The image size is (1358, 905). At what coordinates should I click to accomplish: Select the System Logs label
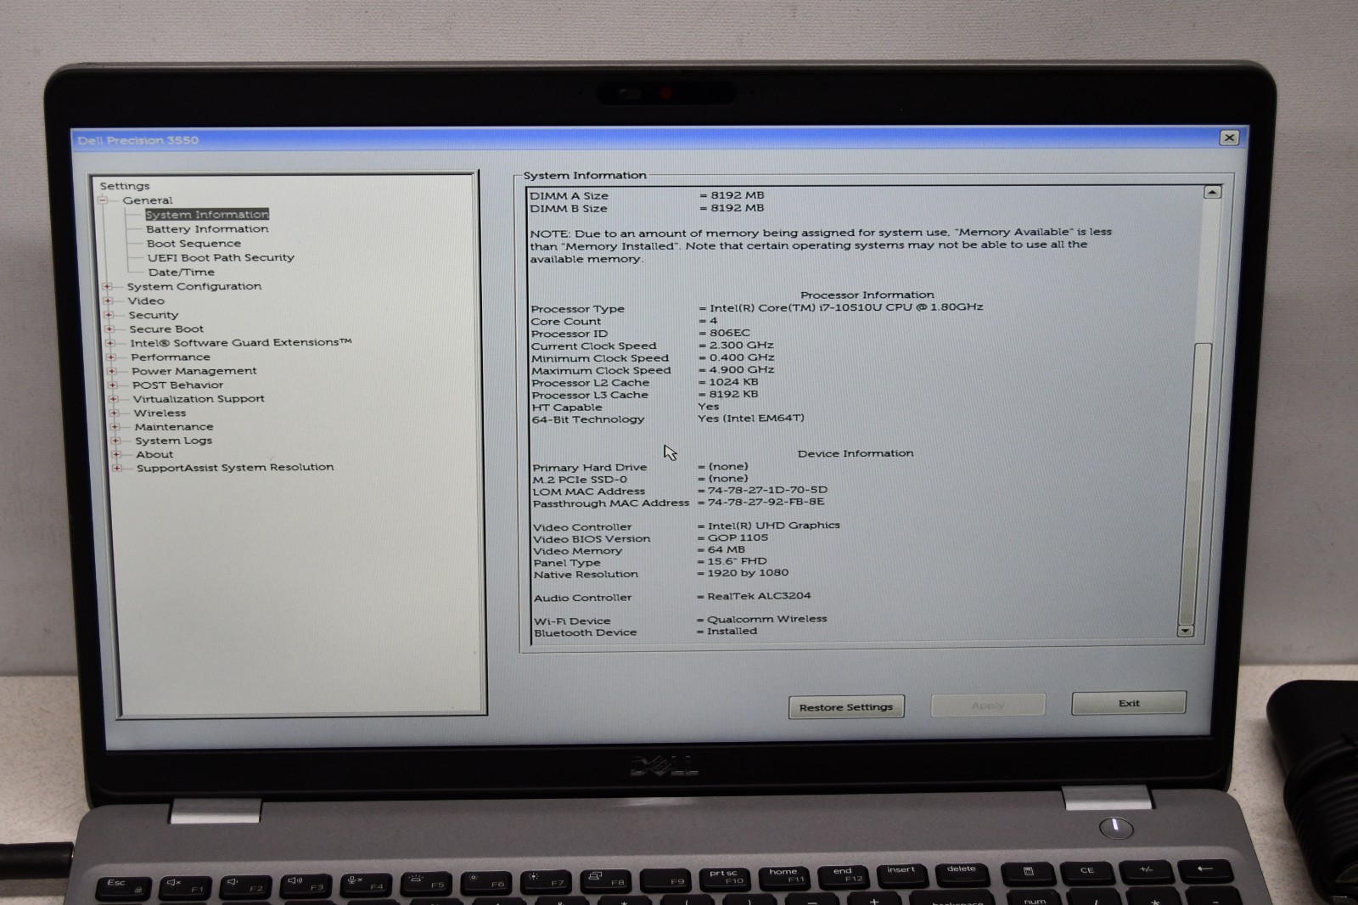point(174,441)
